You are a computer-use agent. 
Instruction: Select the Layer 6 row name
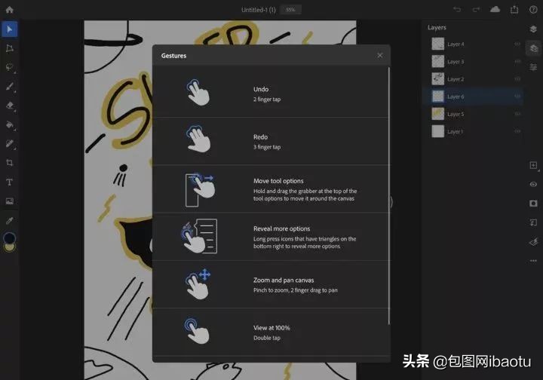click(456, 97)
